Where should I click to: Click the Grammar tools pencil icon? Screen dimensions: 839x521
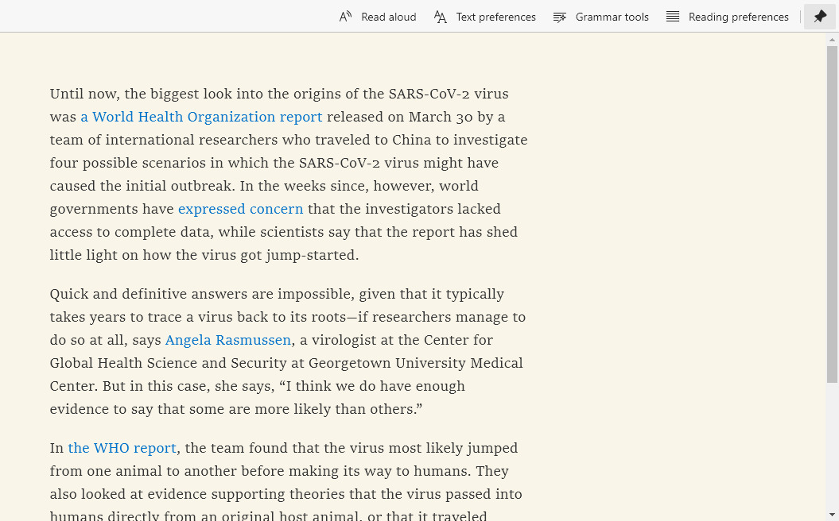560,17
